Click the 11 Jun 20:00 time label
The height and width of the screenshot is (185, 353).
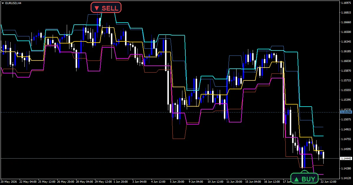point(235,182)
